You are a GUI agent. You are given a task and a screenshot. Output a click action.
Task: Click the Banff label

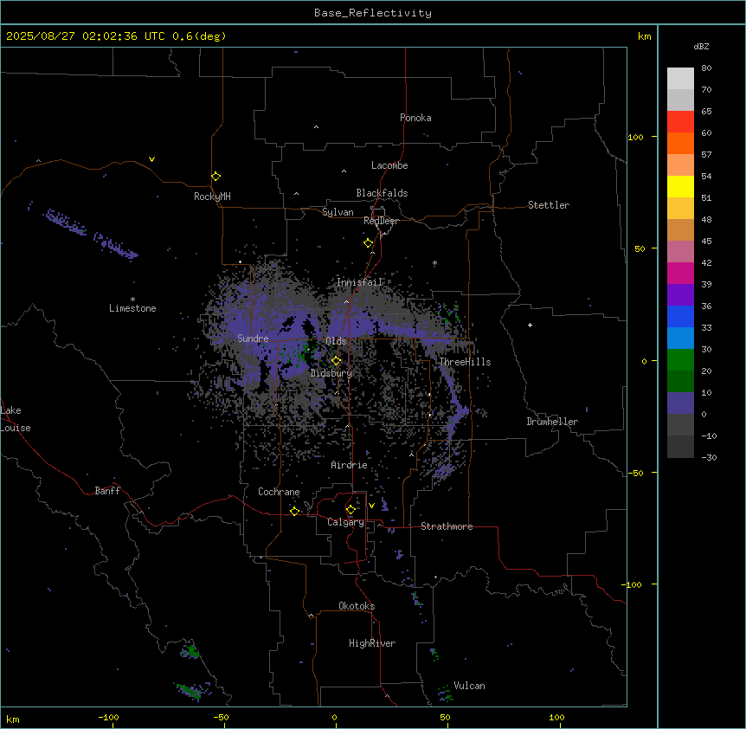coord(107,491)
